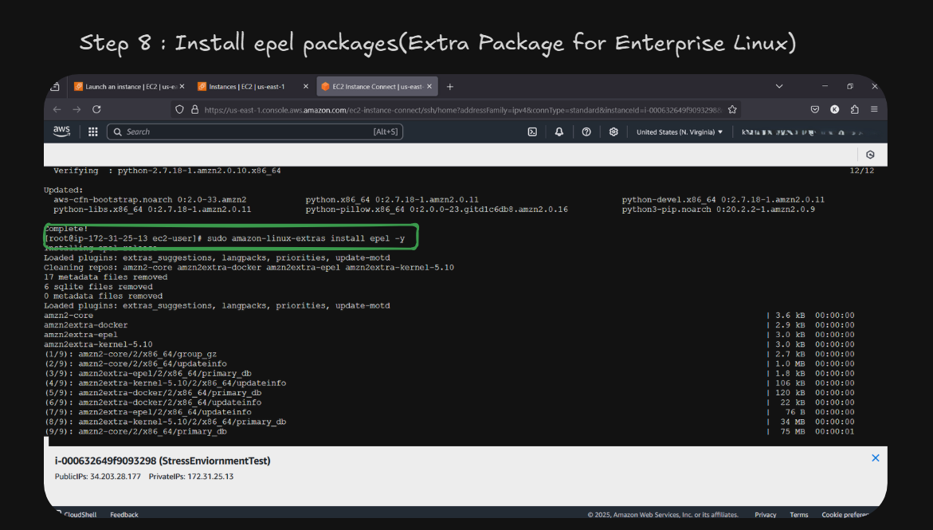Bookmark this page with the star icon
Viewport: 933px width, 530px height.
tap(732, 109)
